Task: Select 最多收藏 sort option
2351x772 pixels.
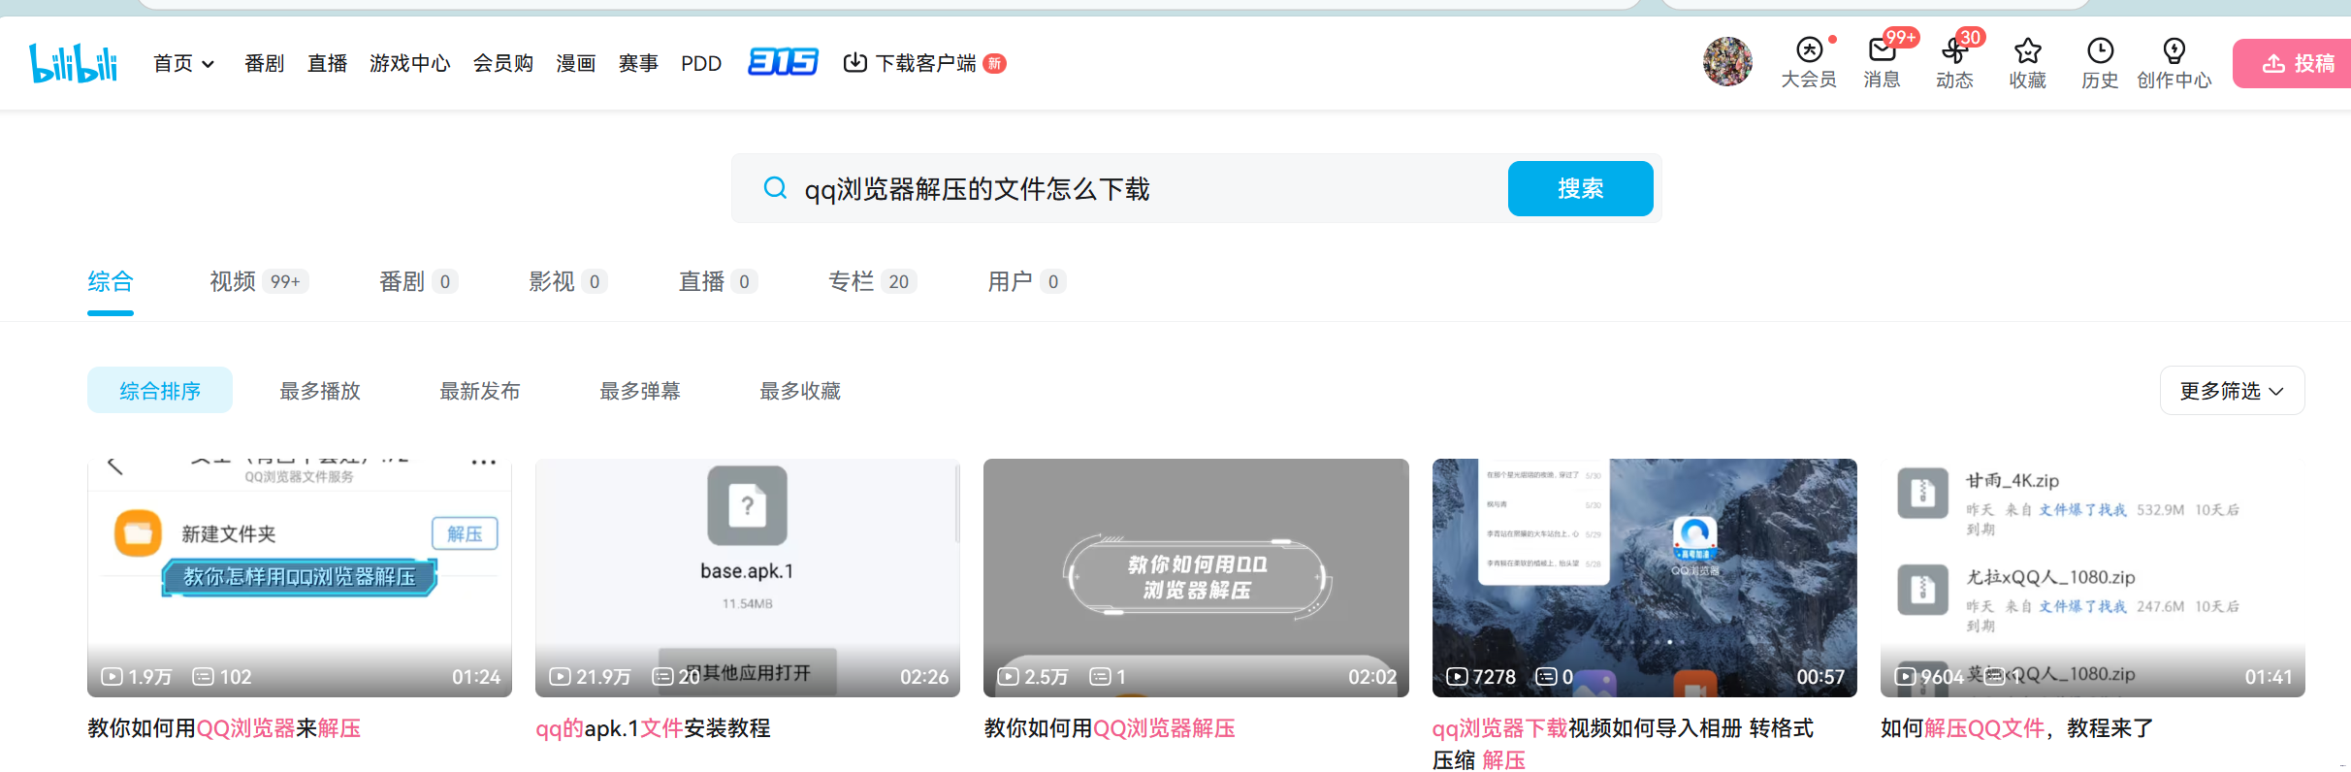Action: pos(800,391)
